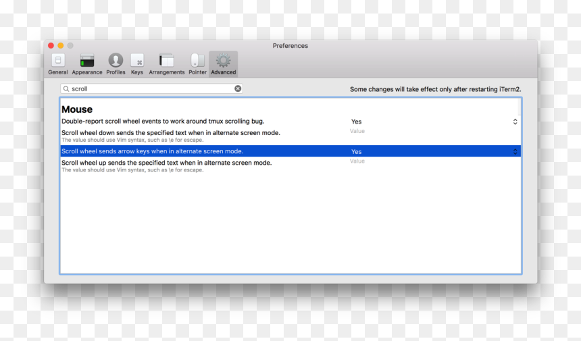The image size is (581, 341).
Task: Click inside the scroll search field
Action: pos(151,89)
